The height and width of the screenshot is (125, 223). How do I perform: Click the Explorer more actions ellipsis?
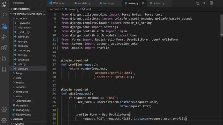click(41, 3)
